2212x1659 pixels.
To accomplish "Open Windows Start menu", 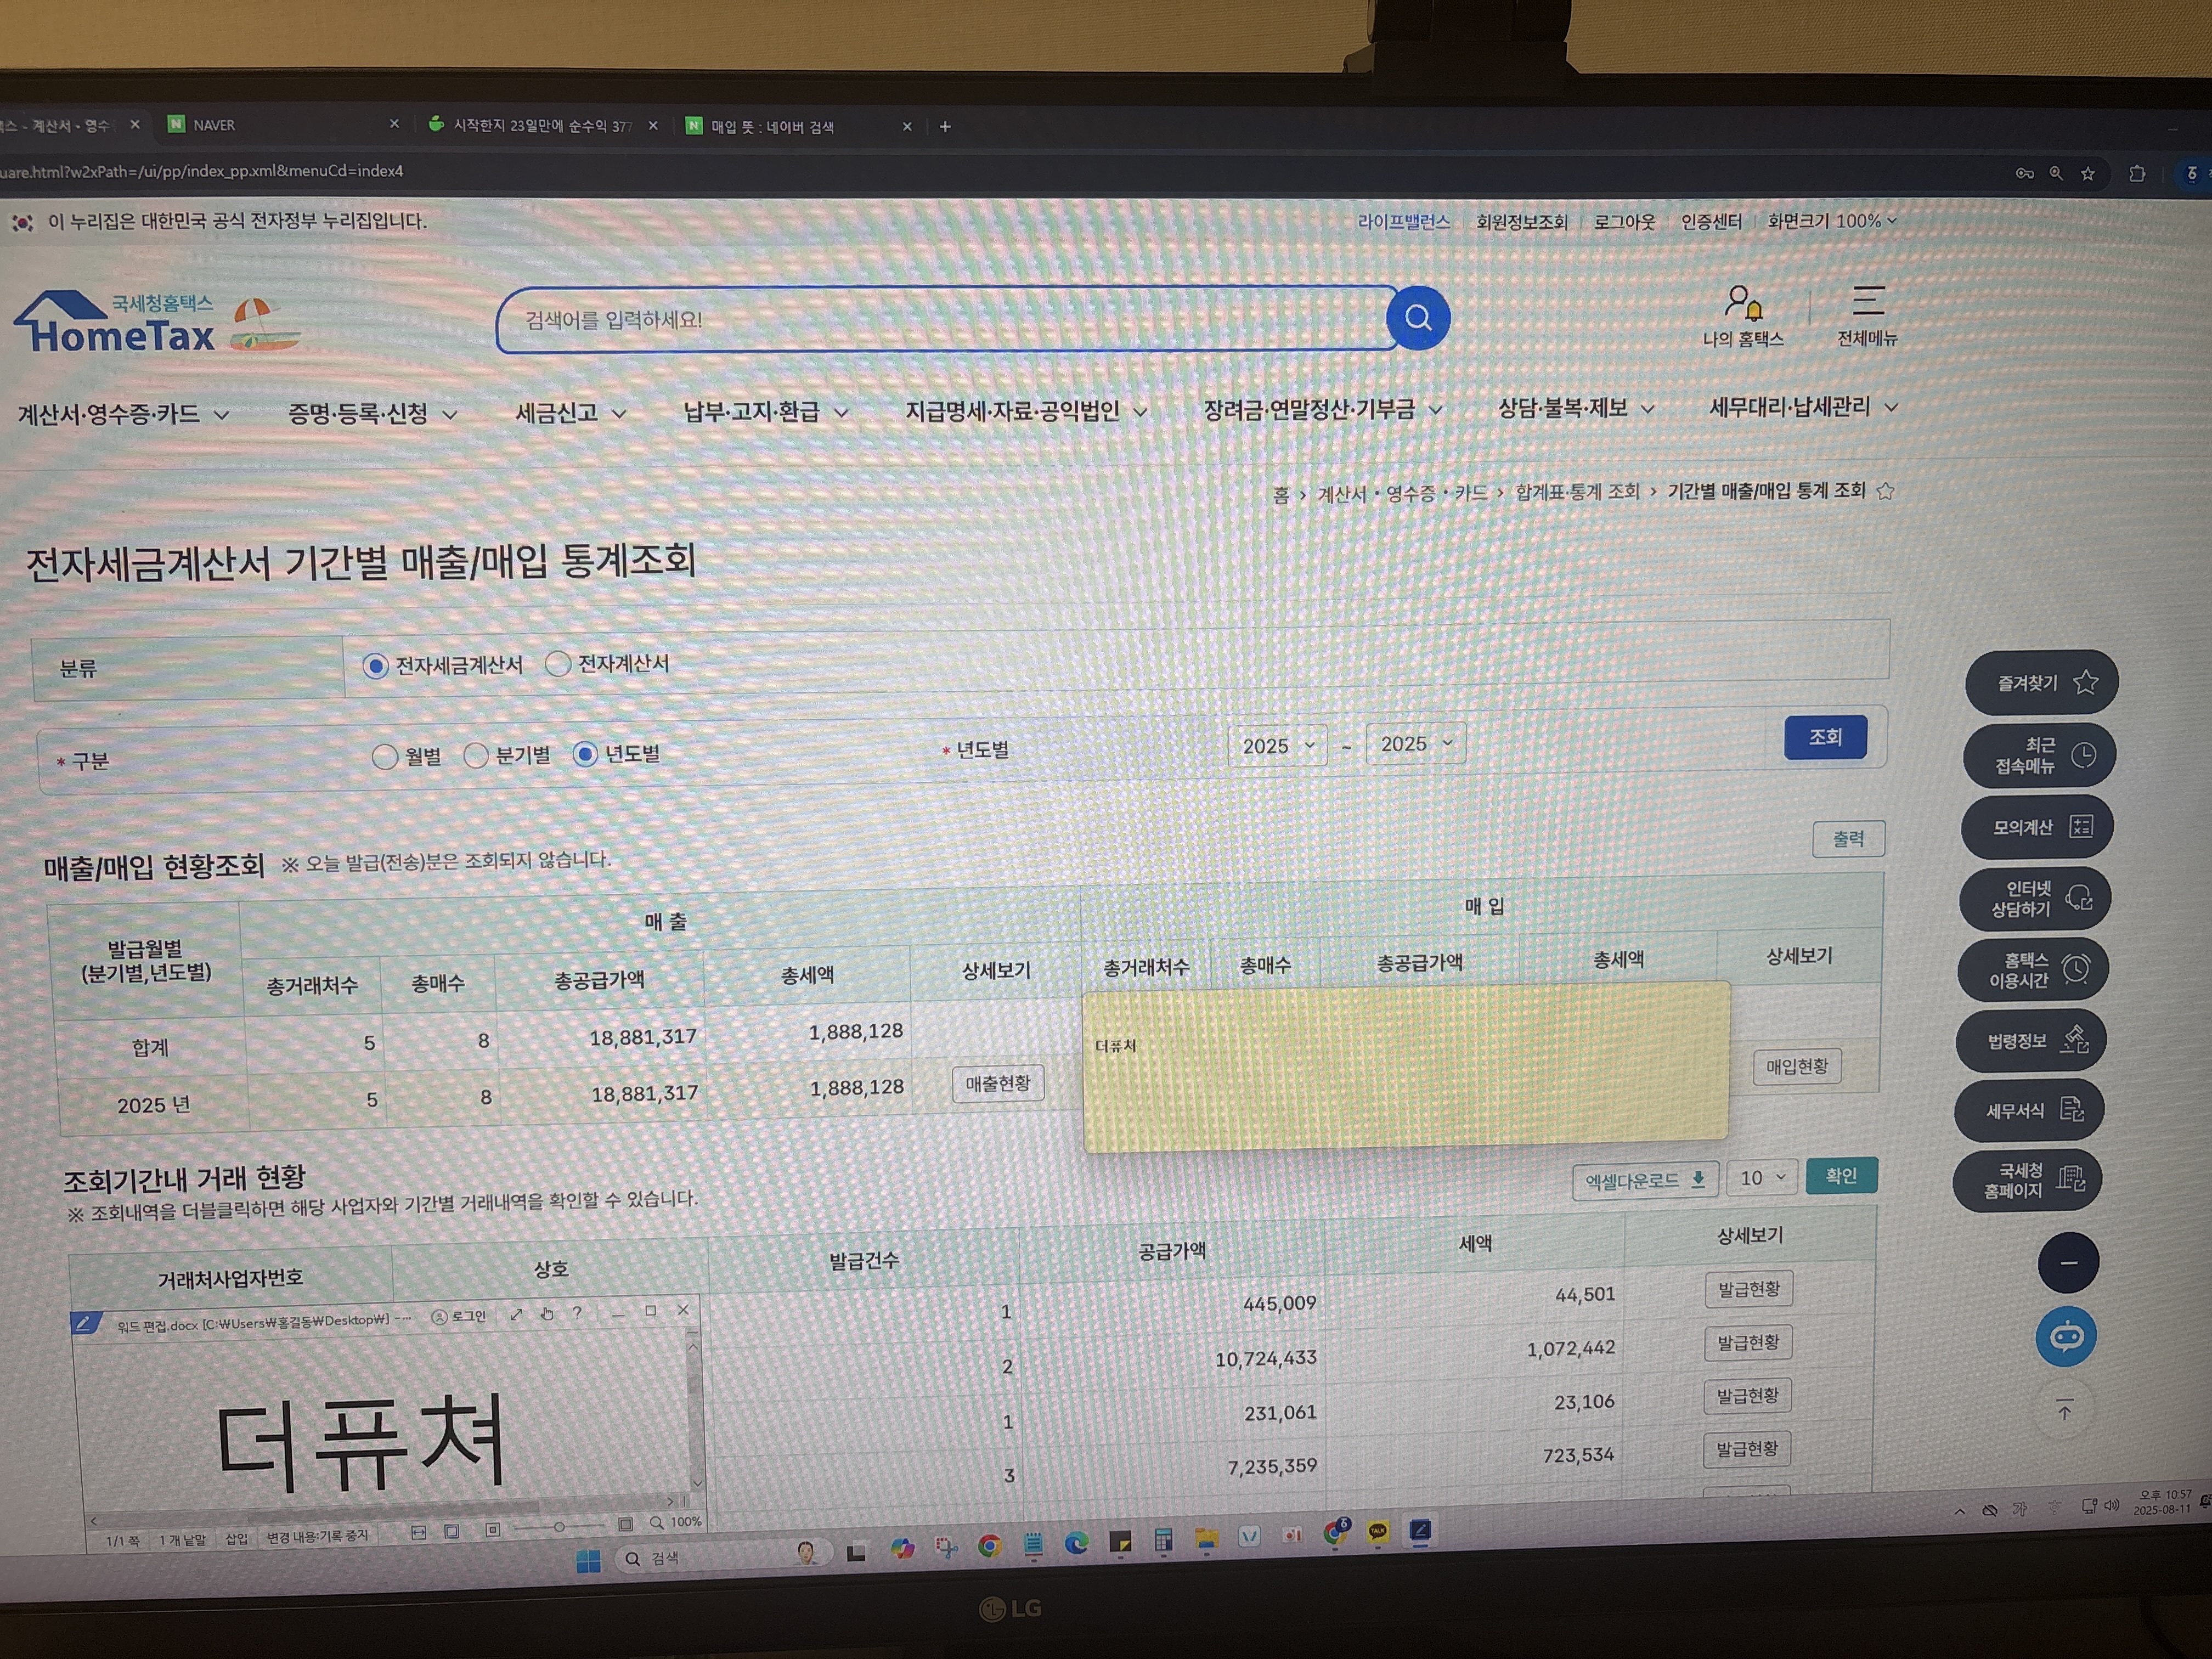I will point(588,1560).
